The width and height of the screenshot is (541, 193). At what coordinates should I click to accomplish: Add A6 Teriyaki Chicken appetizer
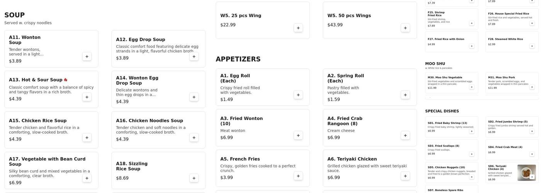click(405, 176)
